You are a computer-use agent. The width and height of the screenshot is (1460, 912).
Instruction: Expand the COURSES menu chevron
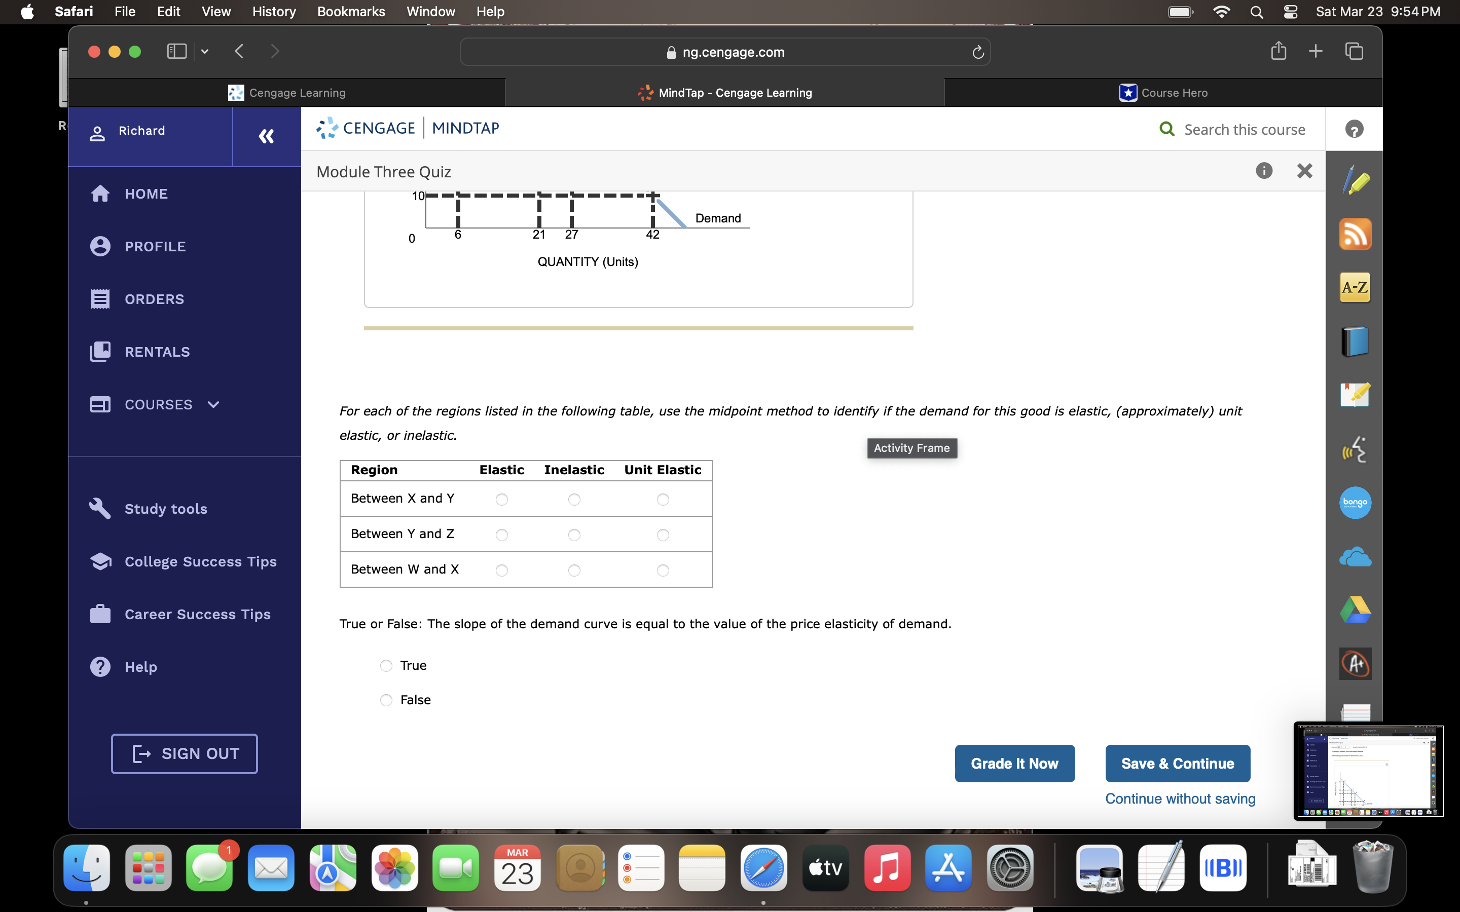coord(213,405)
